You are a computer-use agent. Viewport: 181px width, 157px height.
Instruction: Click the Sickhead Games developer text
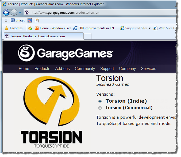coord(113,84)
